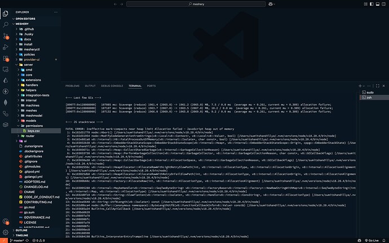Screen dimensions: 389x243
Task: Open the LICENSE file
Action: [36, 222]
